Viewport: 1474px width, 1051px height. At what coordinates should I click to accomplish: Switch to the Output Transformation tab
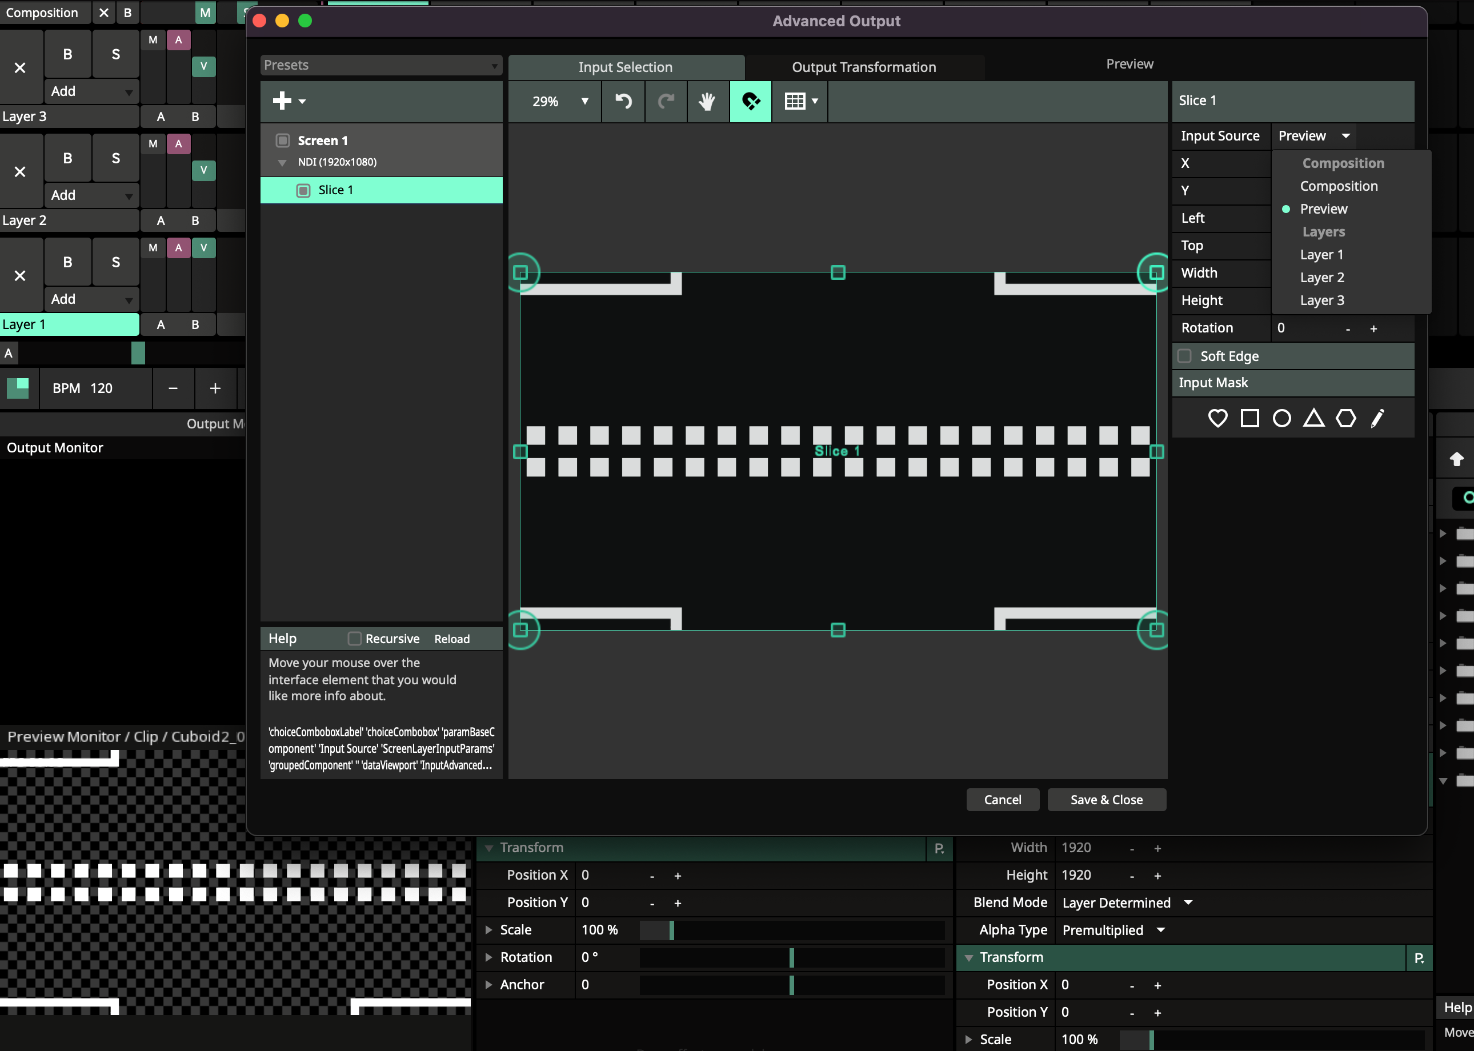(x=864, y=67)
